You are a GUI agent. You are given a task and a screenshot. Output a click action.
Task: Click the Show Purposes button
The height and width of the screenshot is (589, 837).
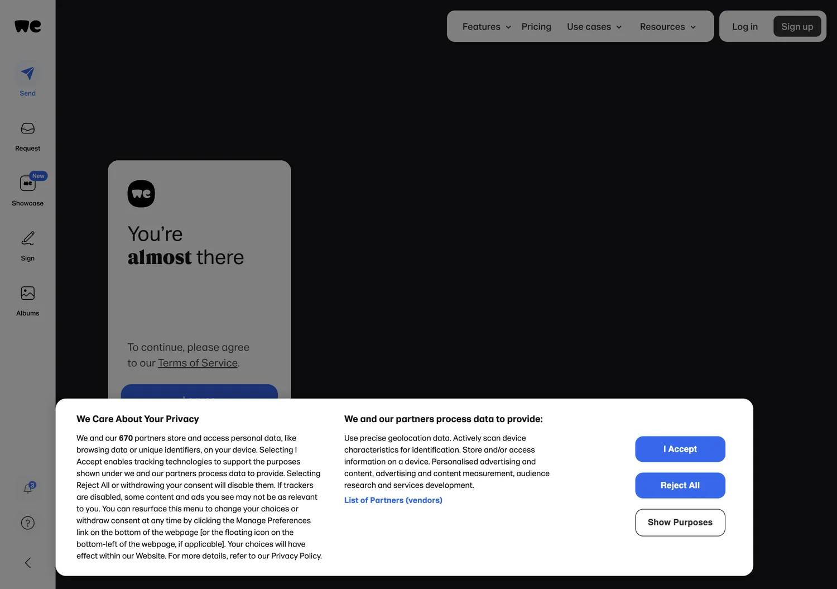pyautogui.click(x=680, y=523)
